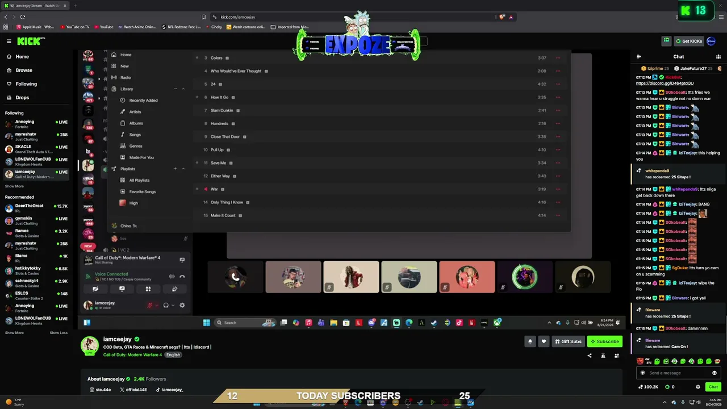Image resolution: width=727 pixels, height=409 pixels.
Task: Open more options for Make It Count
Action: pyautogui.click(x=558, y=215)
